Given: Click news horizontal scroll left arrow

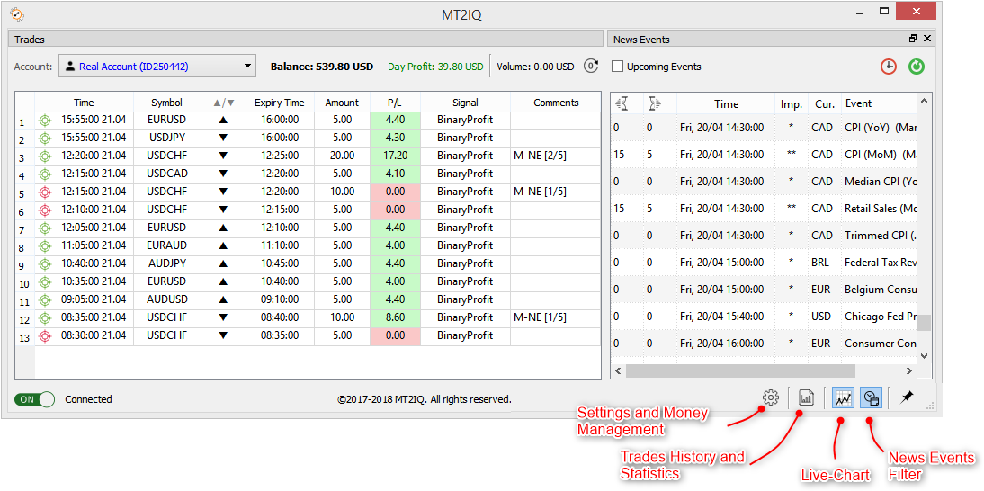Looking at the screenshot, I should pos(618,371).
